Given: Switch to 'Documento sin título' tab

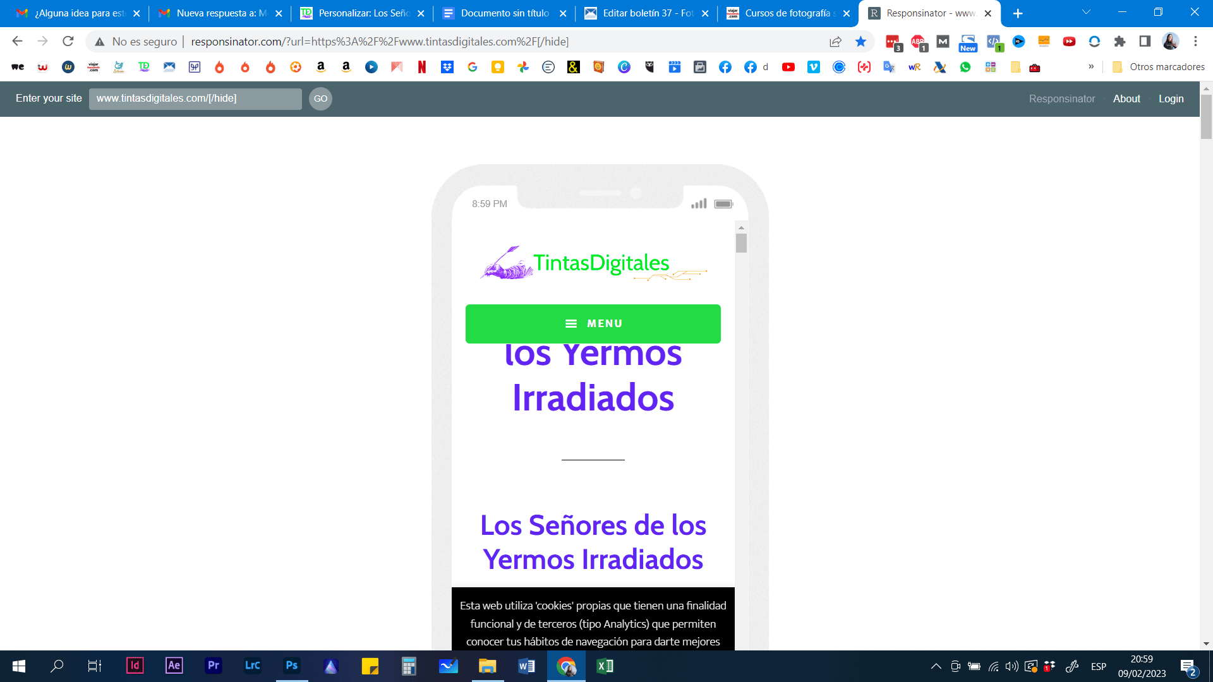Looking at the screenshot, I should [504, 13].
